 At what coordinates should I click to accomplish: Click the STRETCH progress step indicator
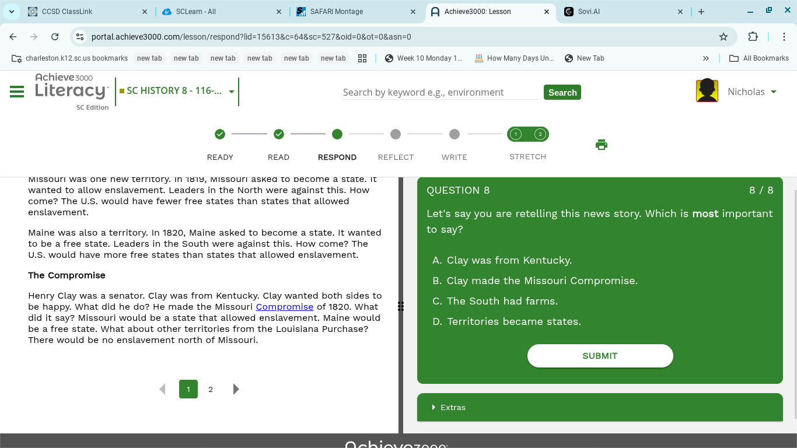point(527,135)
